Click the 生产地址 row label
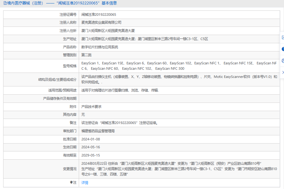284x189 pixels. pos(70,39)
